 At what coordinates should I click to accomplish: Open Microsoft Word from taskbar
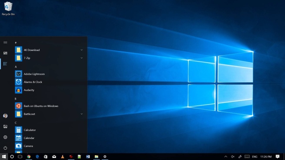tap(88, 157)
